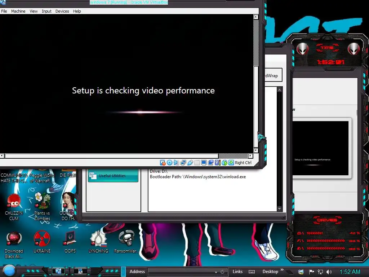Click the audio indicator in VirtualBox status bar
369x277 pixels.
point(176,163)
